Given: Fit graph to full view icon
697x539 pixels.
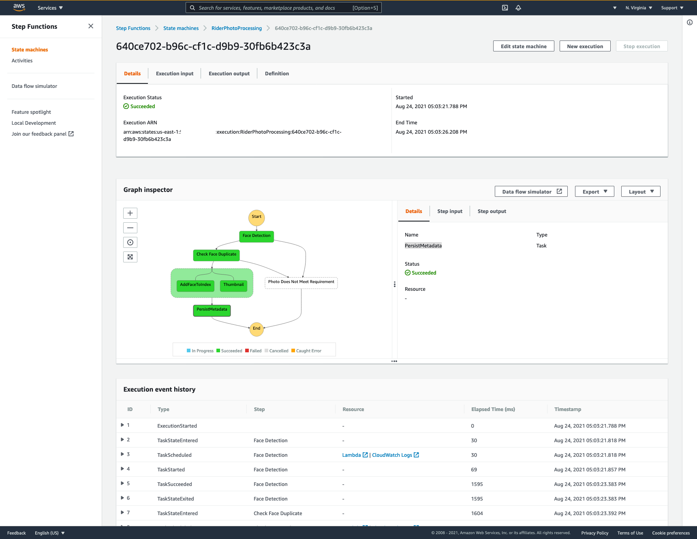Looking at the screenshot, I should (130, 257).
